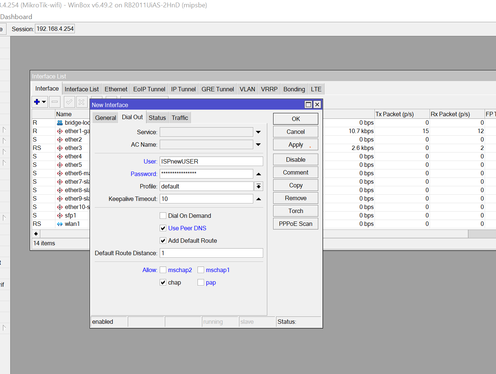This screenshot has width=496, height=374.
Task: Click the checkmark Enable toolbar icon
Action: point(69,102)
